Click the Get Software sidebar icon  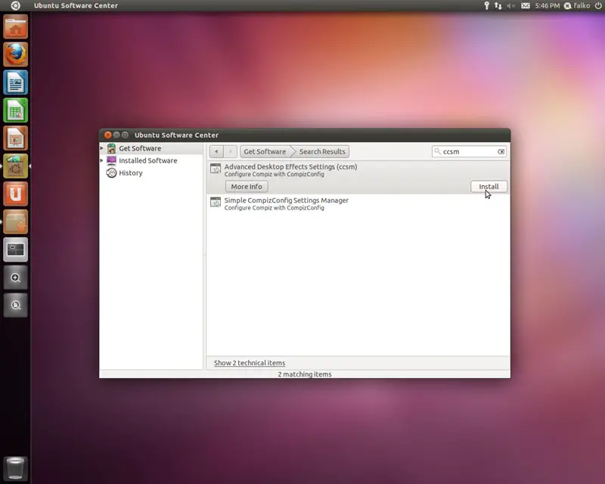tap(111, 148)
